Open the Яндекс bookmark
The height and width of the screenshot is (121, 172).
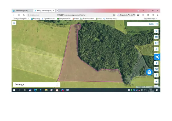click(x=76, y=19)
